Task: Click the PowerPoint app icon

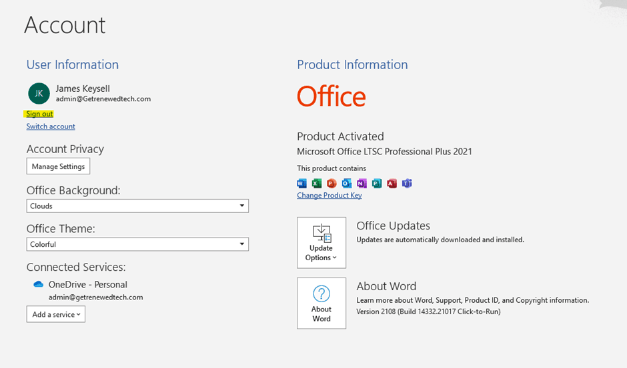Action: tap(332, 184)
